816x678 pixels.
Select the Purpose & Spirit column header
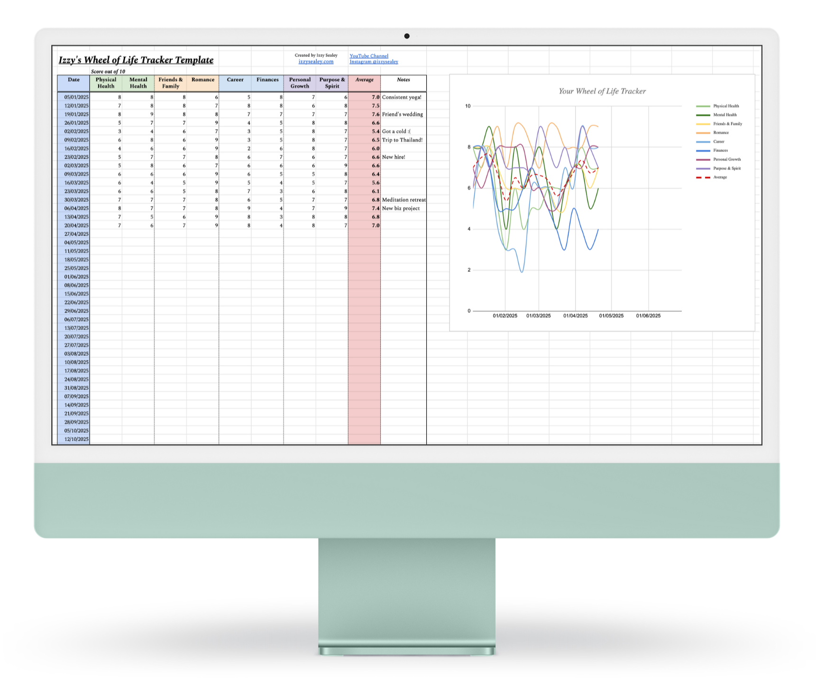pyautogui.click(x=332, y=83)
